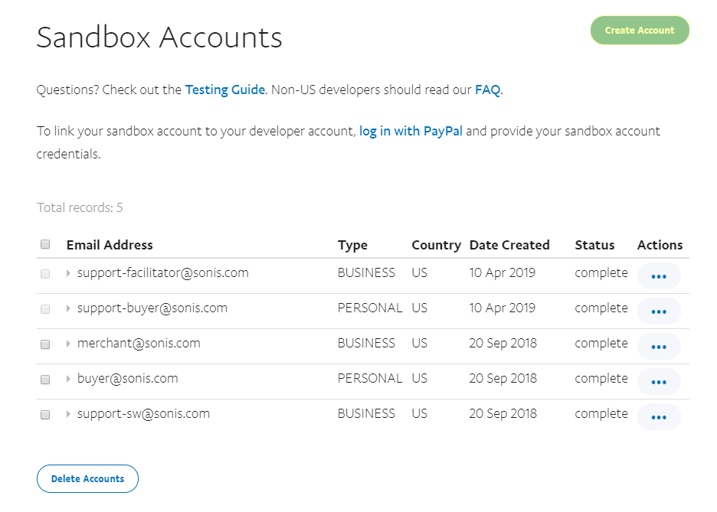The image size is (717, 512).
Task: Open the Testing Guide link
Action: coord(224,90)
